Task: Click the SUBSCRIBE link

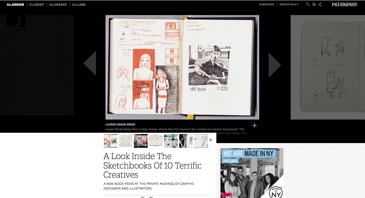Action: click(x=266, y=4)
